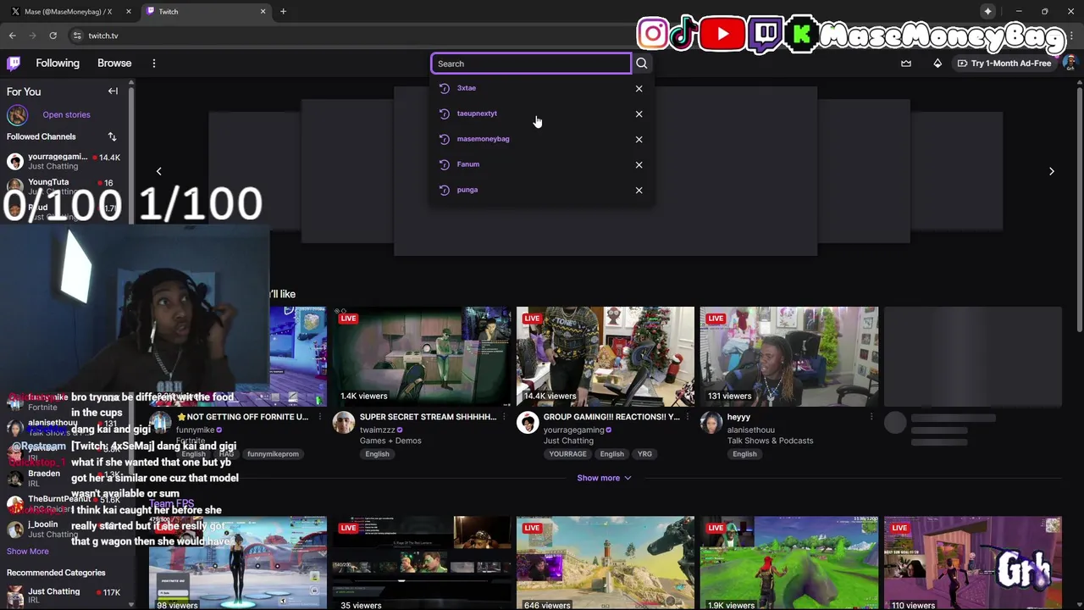The height and width of the screenshot is (610, 1084).
Task: Open options for heyyy stream card
Action: pos(871,417)
